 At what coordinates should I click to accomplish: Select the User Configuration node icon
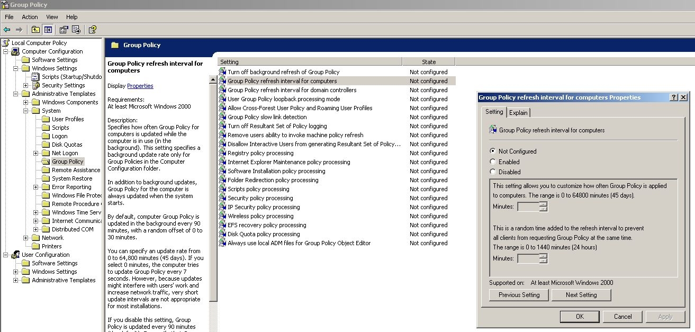16,255
